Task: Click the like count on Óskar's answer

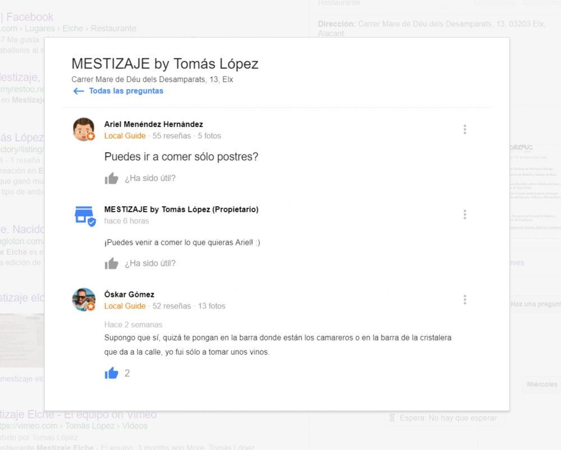Action: click(127, 374)
